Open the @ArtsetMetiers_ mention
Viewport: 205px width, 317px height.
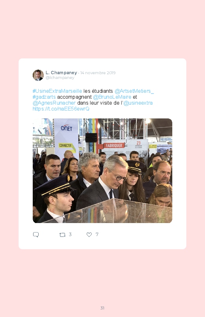[134, 91]
